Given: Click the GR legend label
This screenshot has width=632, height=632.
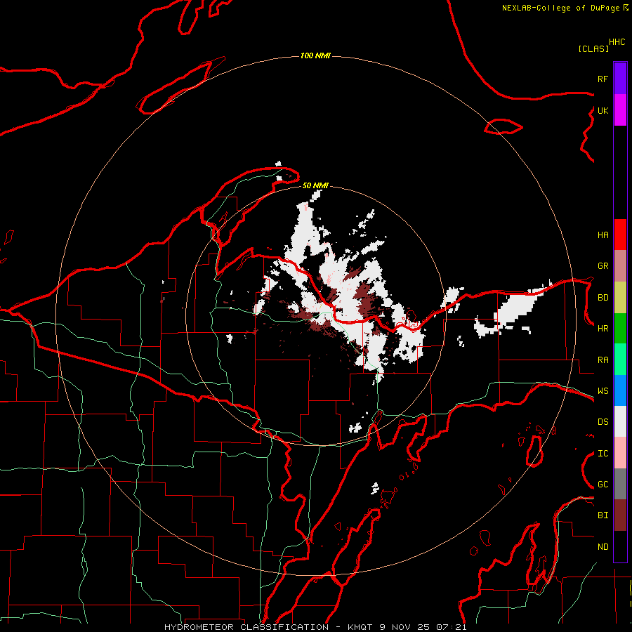Looking at the screenshot, I should tap(603, 266).
